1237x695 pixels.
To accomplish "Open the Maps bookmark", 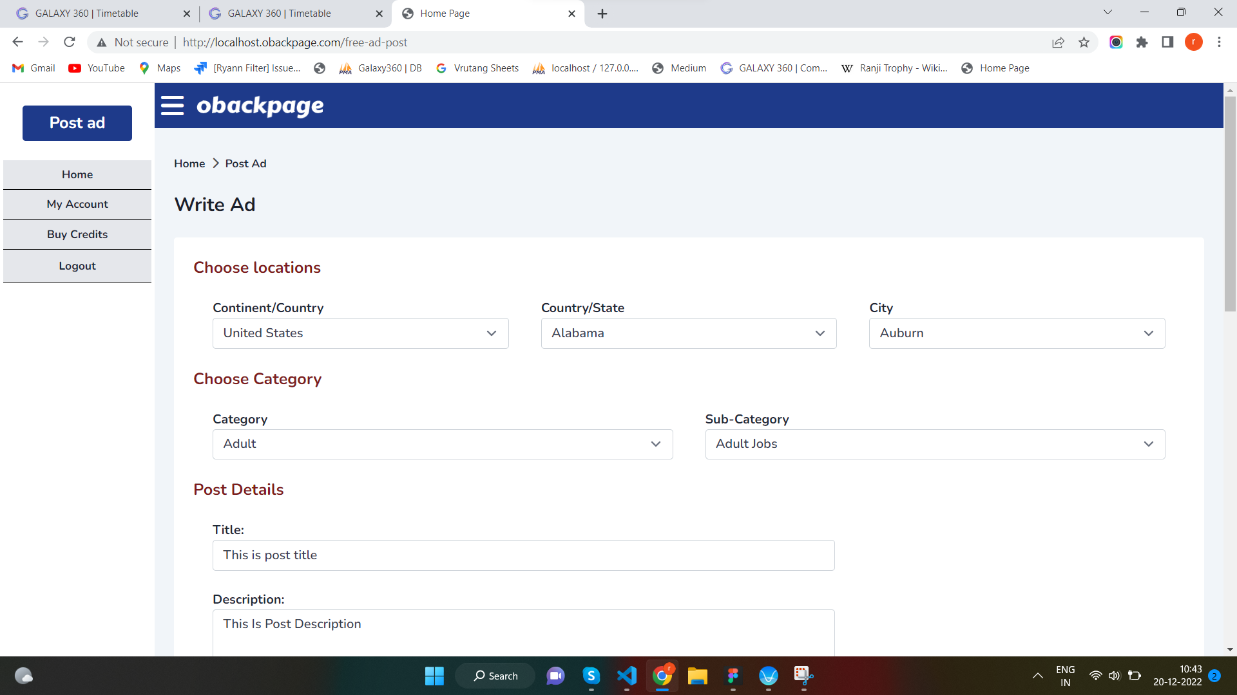I will [160, 68].
